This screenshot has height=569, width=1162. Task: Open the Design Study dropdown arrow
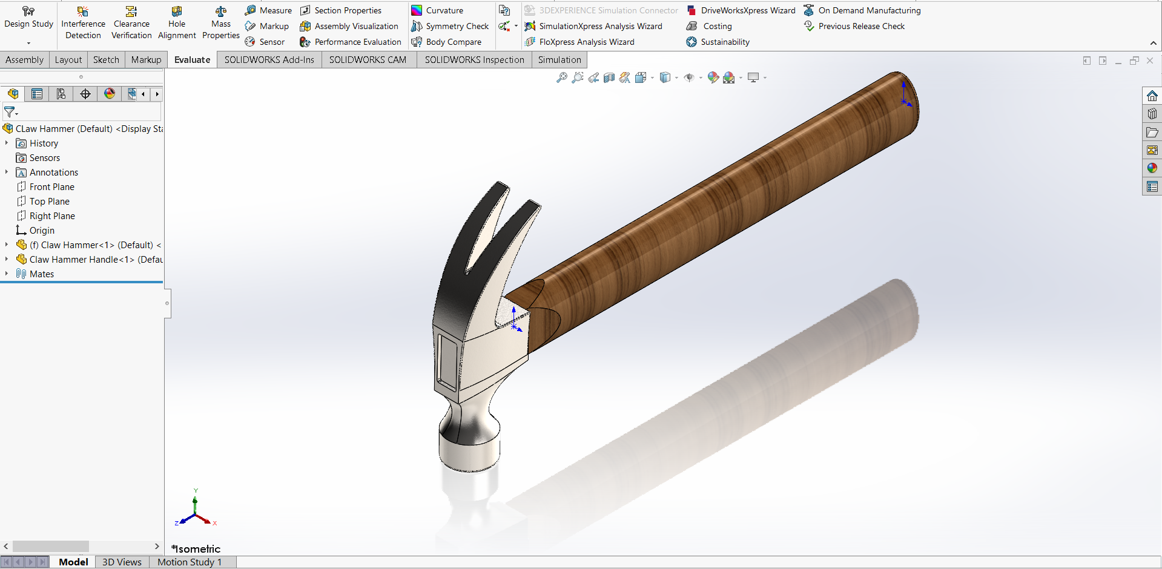pyautogui.click(x=28, y=43)
